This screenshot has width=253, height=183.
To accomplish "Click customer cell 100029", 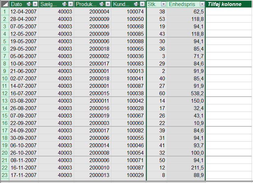I will pos(128,175).
